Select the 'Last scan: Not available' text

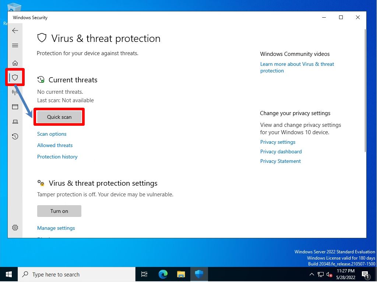coord(66,100)
